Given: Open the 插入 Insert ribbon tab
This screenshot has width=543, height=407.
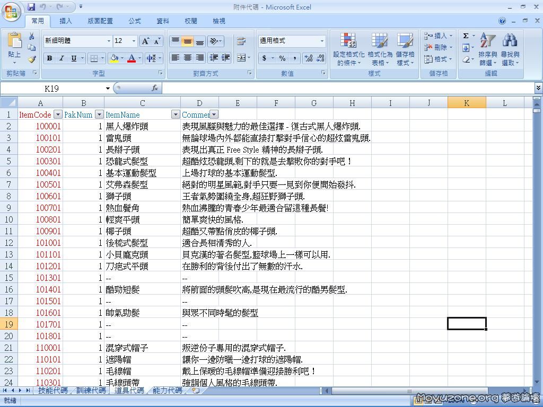Looking at the screenshot, I should pos(66,21).
